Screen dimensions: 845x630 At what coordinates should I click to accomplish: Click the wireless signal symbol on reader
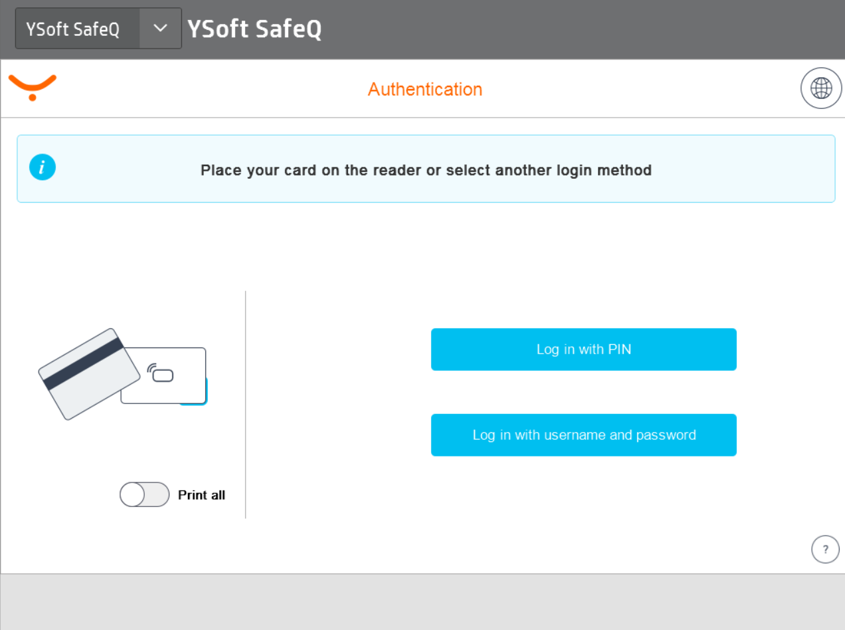(x=151, y=368)
